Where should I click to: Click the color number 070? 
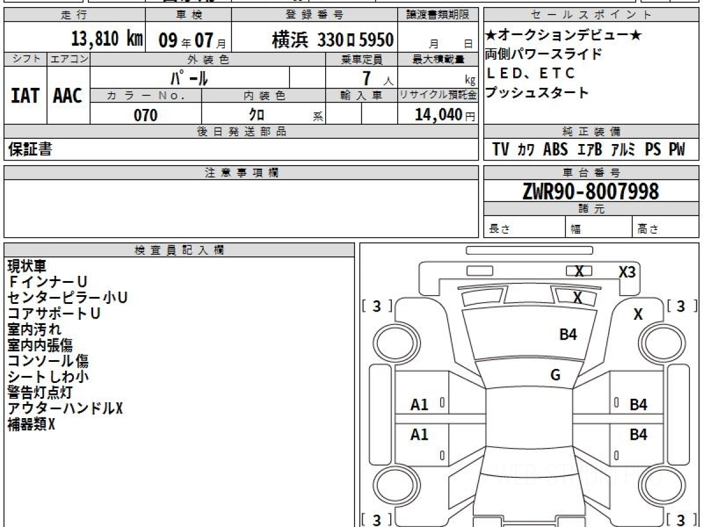point(146,115)
